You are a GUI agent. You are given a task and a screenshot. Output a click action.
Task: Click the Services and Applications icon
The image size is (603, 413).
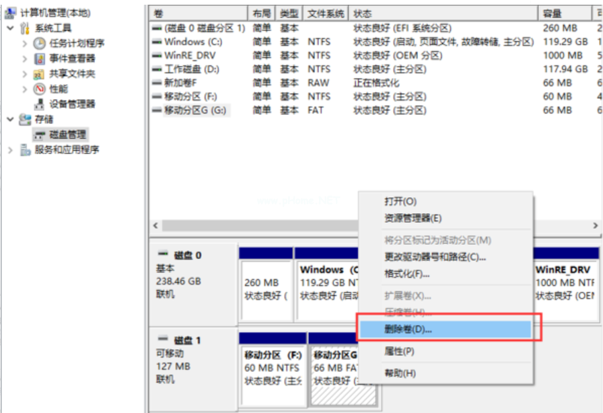coord(26,150)
